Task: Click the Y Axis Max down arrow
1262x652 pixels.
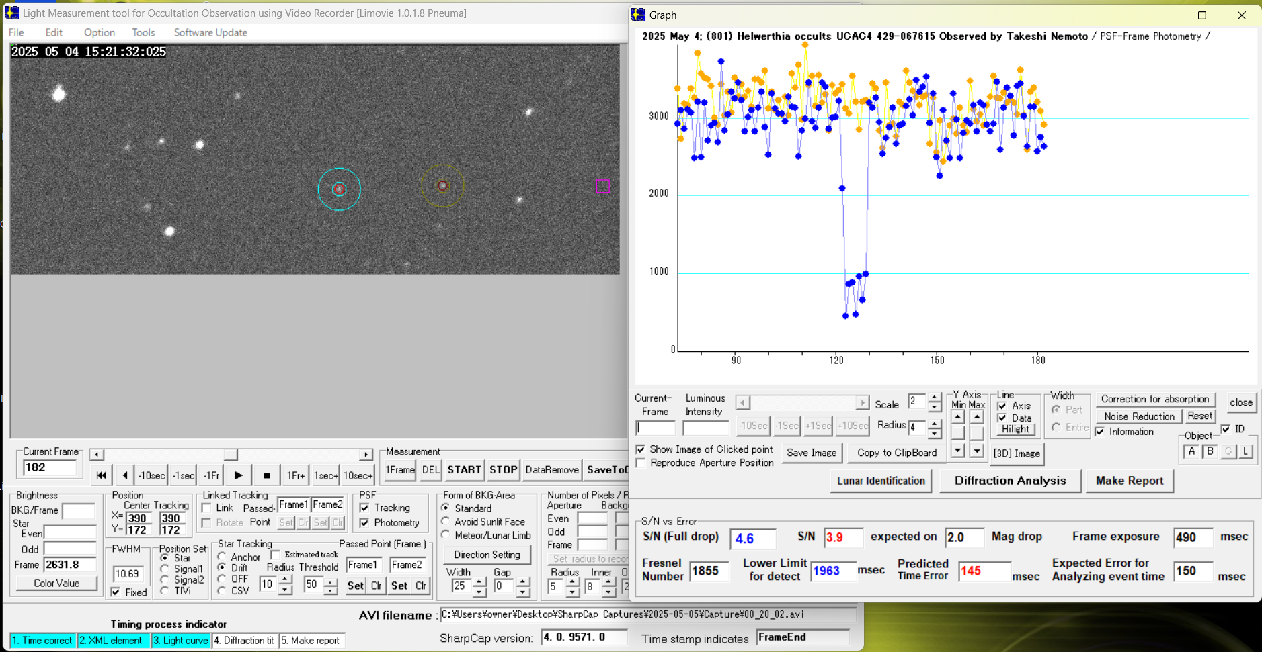Action: point(976,451)
